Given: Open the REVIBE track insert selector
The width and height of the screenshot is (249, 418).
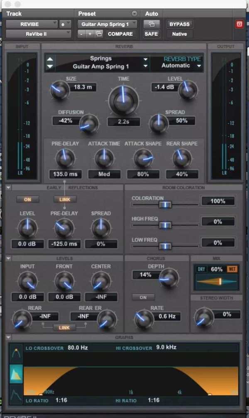Looking at the screenshot, I should (32, 24).
